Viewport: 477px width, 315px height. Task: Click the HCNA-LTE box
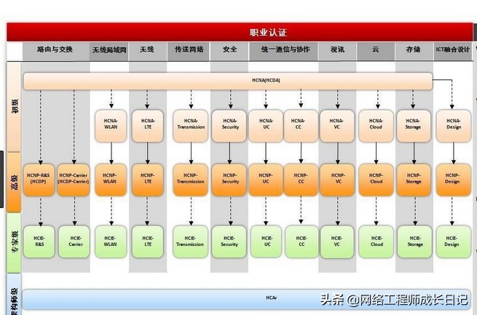(x=148, y=126)
